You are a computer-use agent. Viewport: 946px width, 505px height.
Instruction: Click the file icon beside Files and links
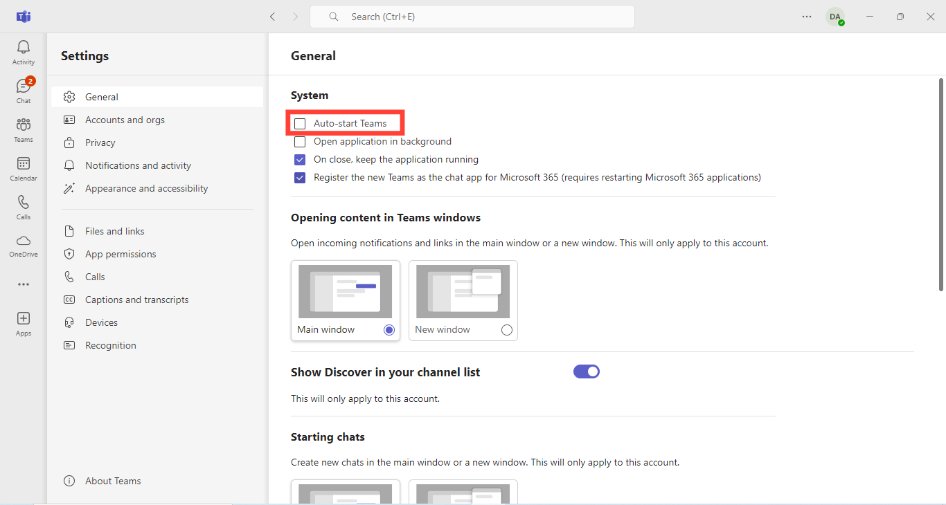[69, 231]
